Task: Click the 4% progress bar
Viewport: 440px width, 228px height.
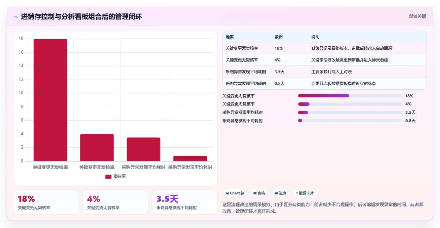Action: point(350,104)
